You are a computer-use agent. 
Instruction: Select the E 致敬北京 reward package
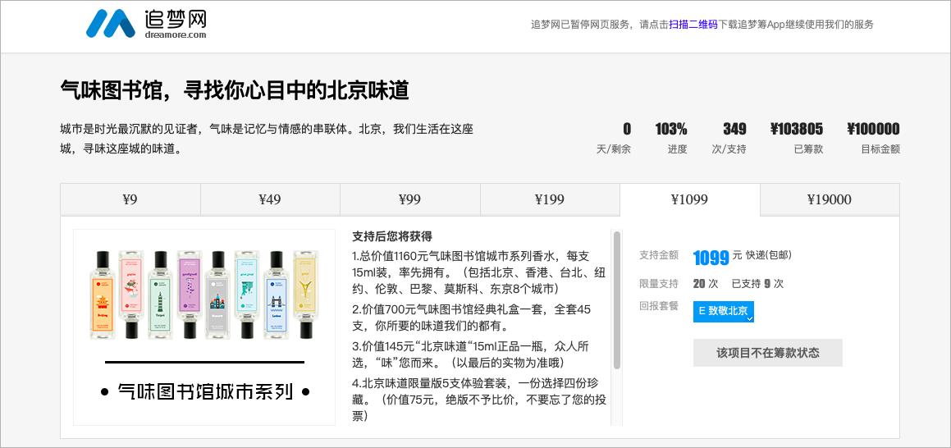tap(724, 311)
